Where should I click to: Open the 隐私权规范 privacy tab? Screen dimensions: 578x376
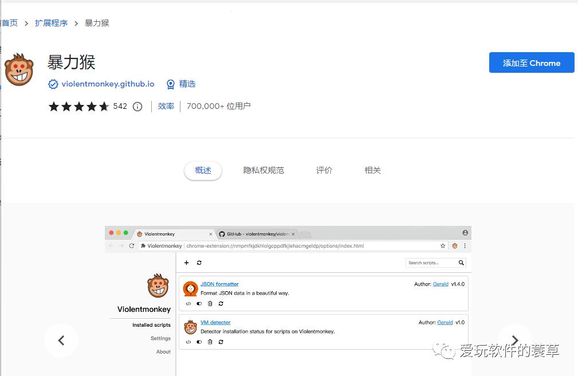[x=263, y=170]
